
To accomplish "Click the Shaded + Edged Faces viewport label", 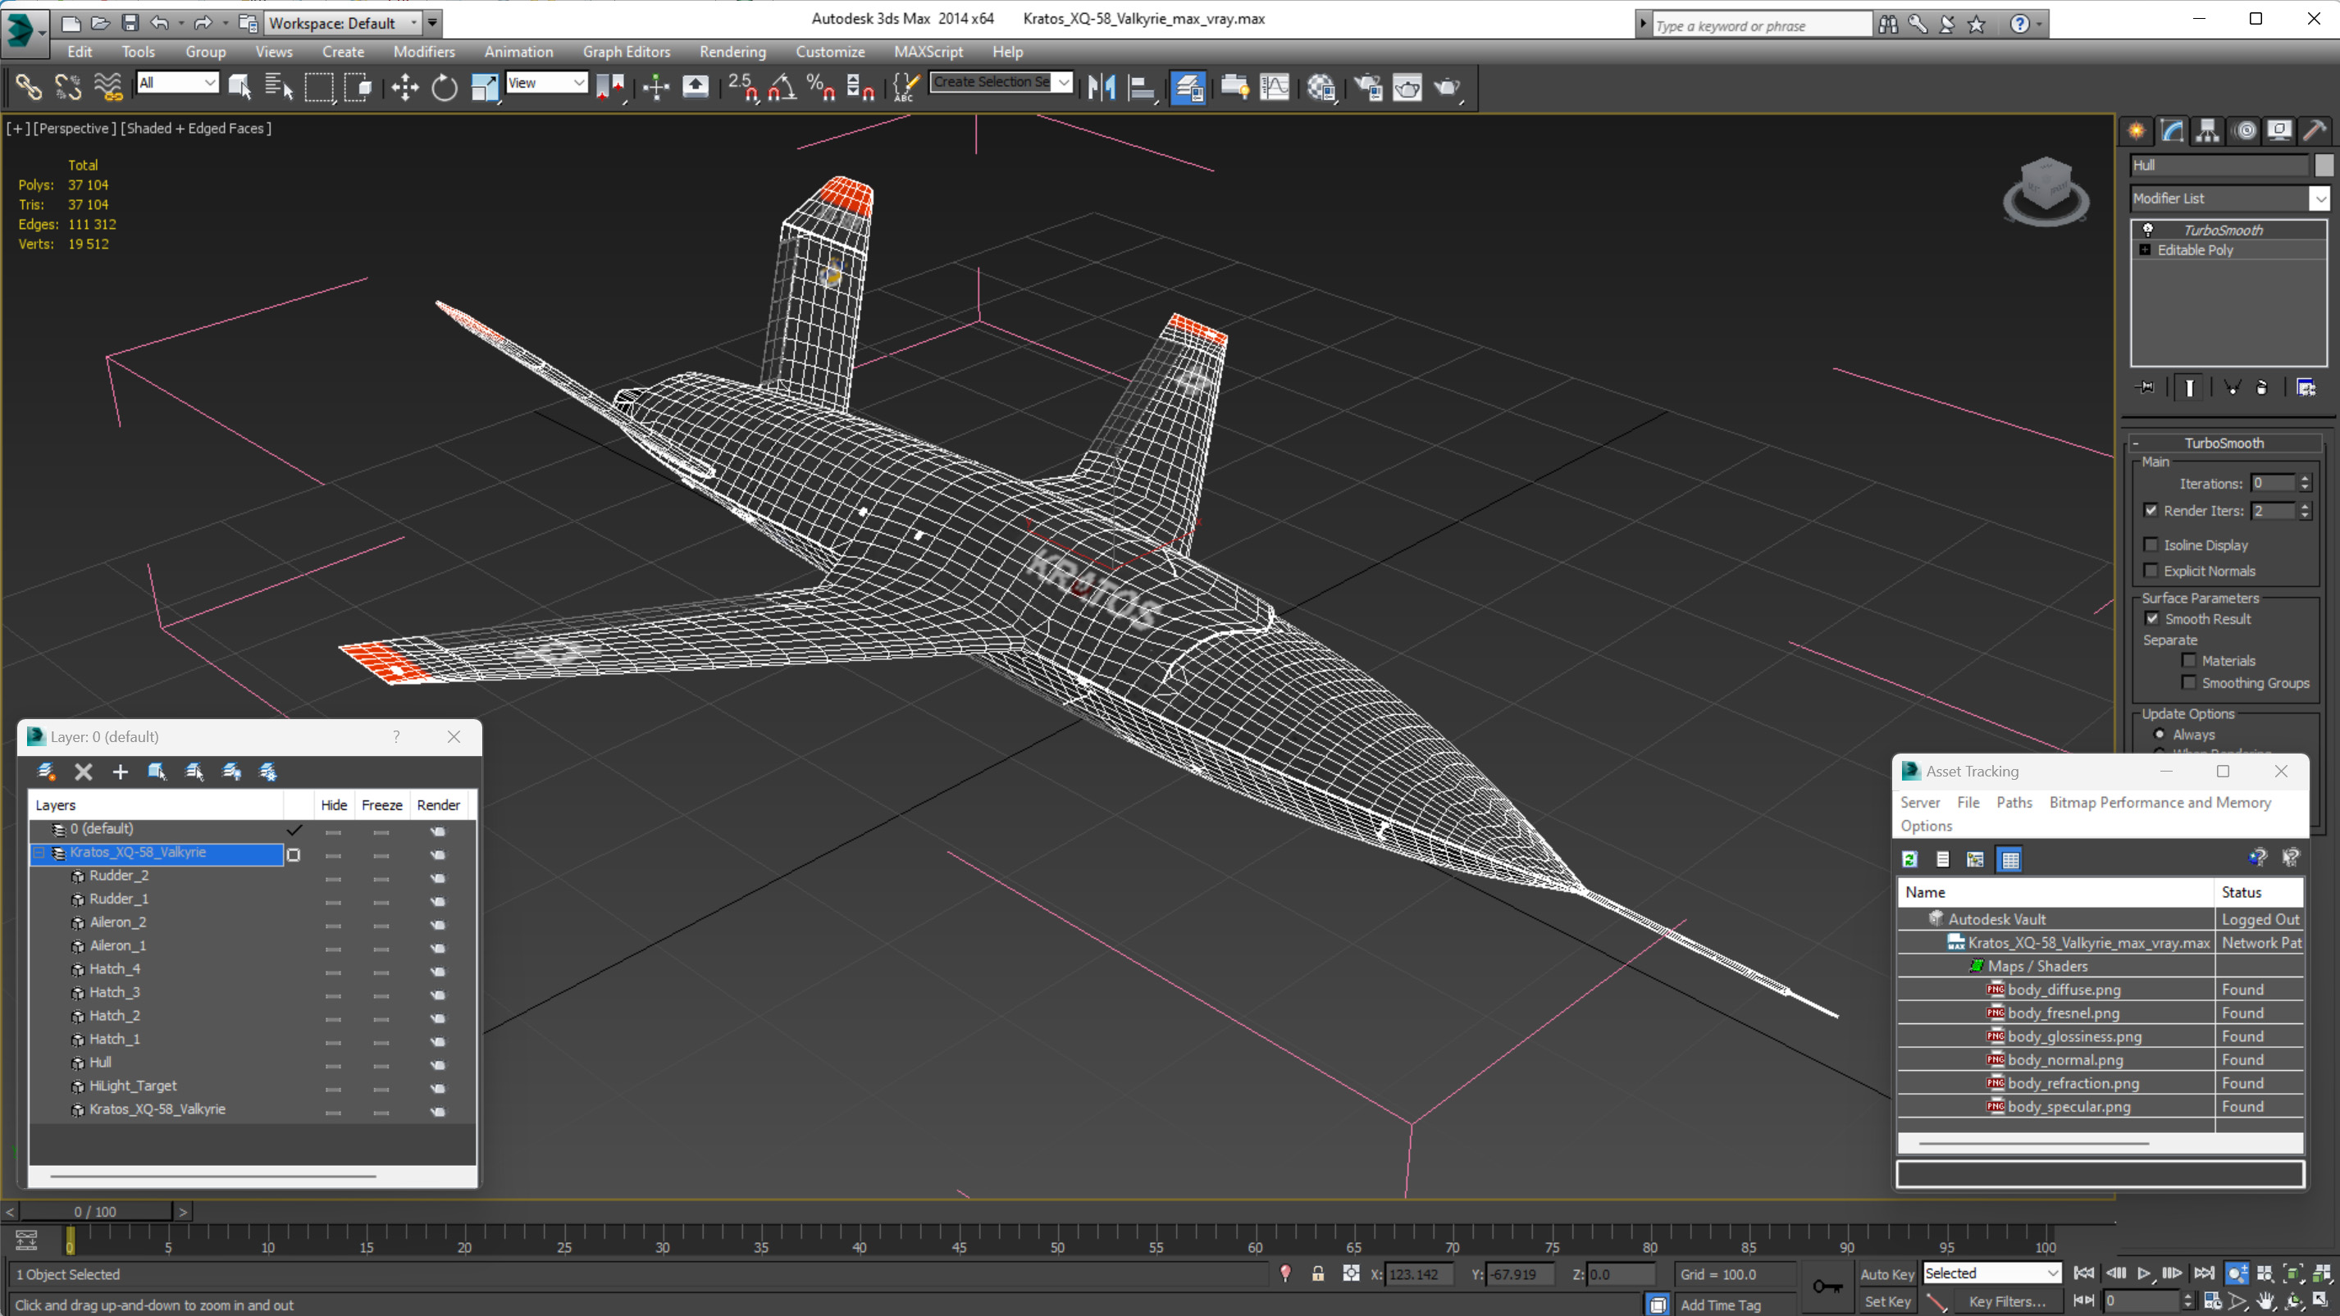I will pos(196,128).
